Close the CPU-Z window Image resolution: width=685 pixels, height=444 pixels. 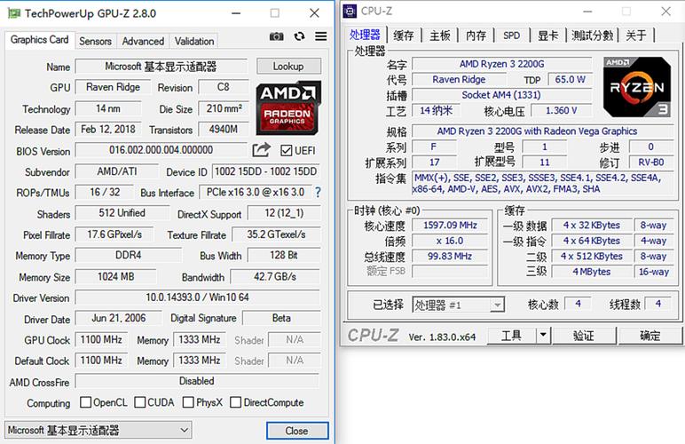(665, 12)
